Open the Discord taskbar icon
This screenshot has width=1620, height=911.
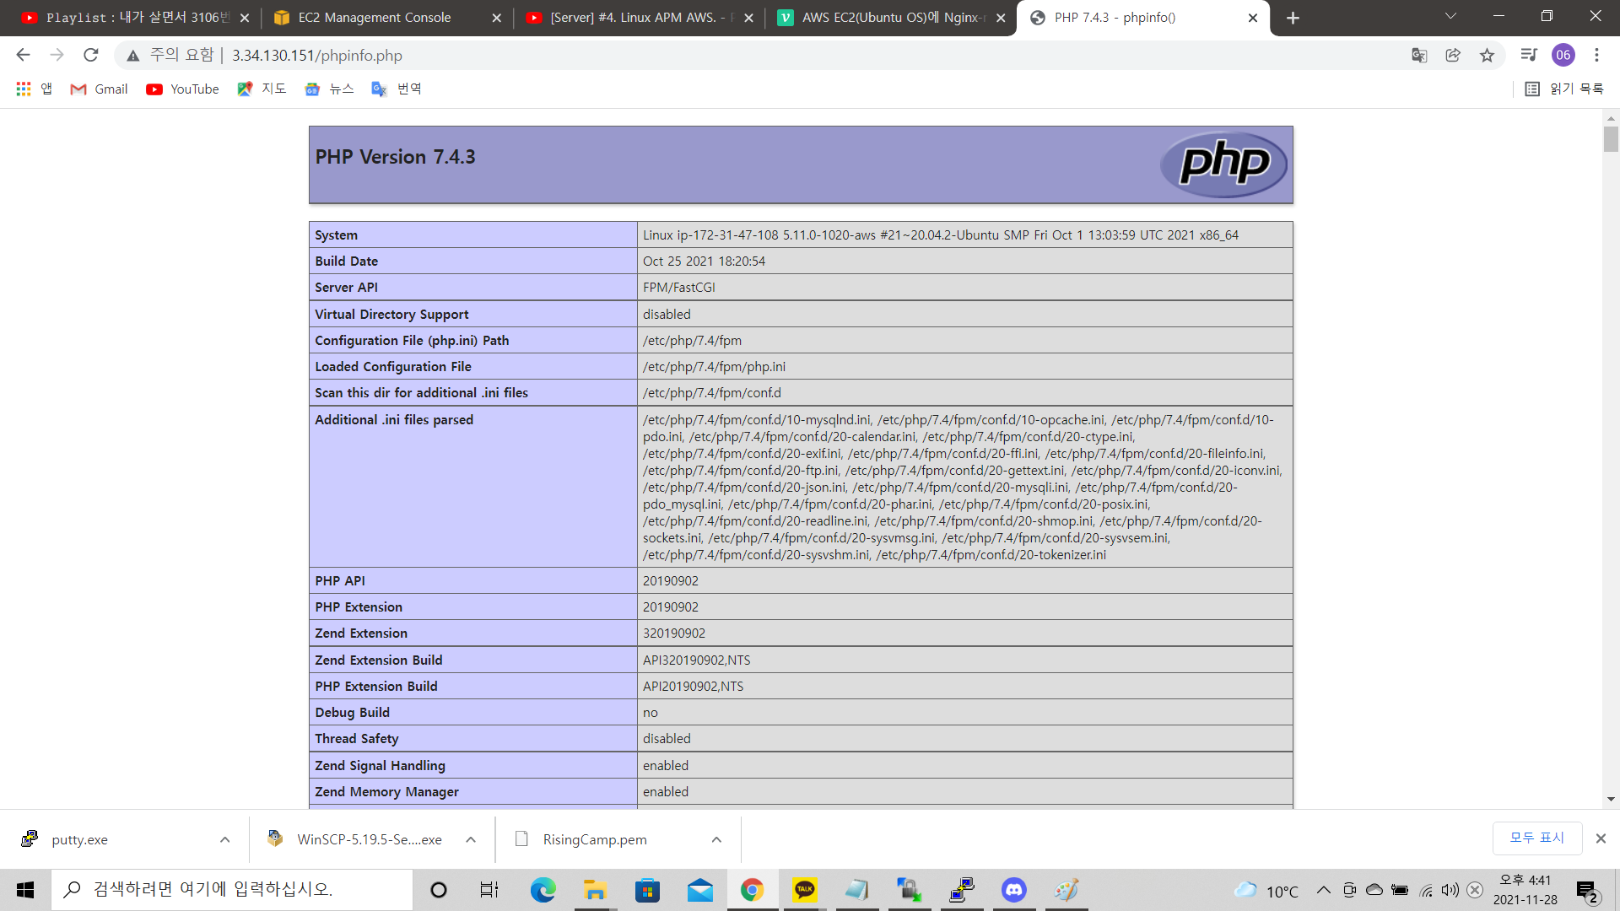pyautogui.click(x=1013, y=890)
